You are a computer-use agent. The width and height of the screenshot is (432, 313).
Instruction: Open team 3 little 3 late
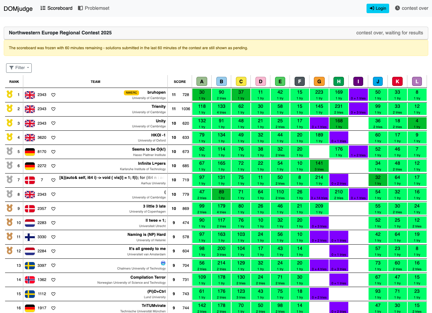point(154,206)
